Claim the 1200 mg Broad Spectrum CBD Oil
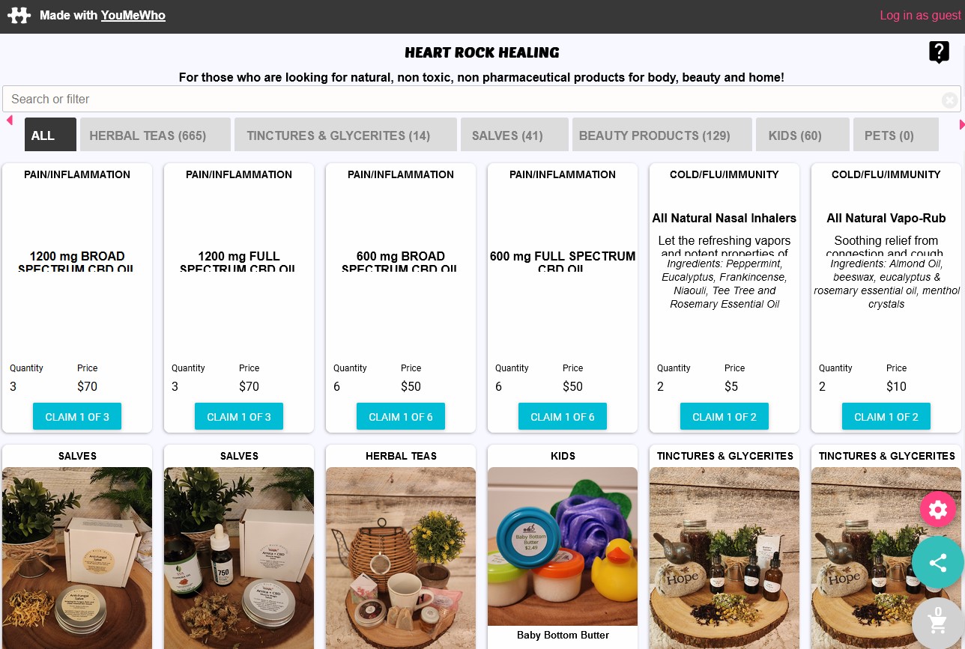This screenshot has width=965, height=649. pyautogui.click(x=77, y=416)
